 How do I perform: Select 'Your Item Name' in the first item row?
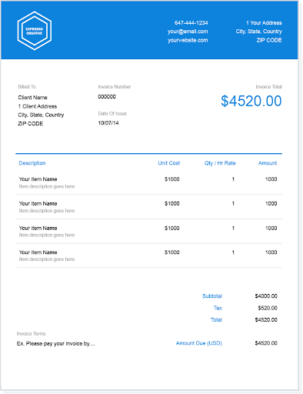[x=38, y=179]
